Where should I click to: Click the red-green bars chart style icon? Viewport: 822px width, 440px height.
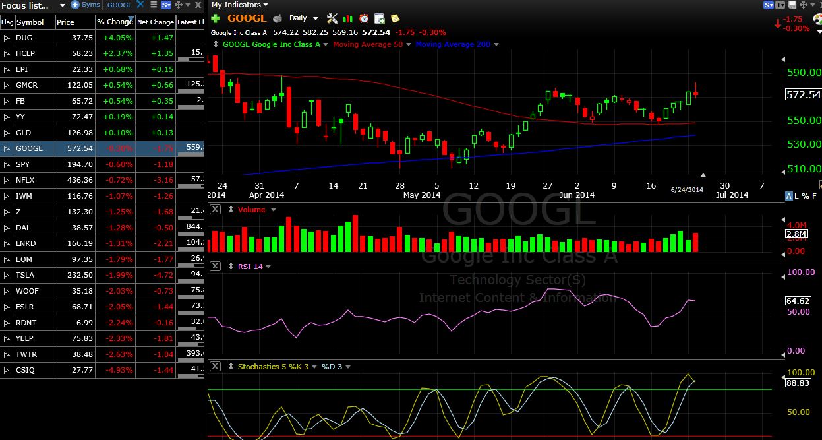pos(347,18)
